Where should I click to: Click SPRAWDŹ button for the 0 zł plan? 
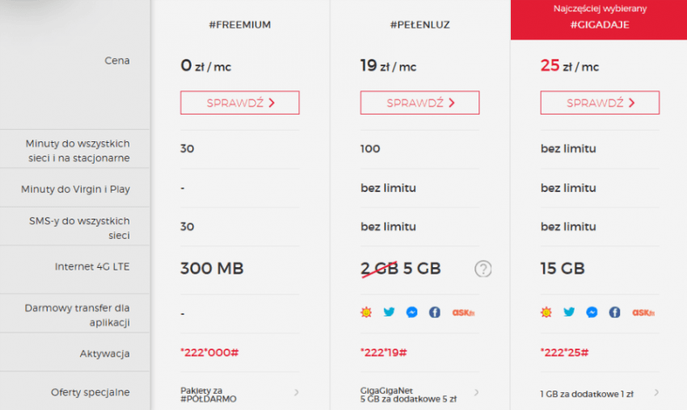pyautogui.click(x=240, y=102)
